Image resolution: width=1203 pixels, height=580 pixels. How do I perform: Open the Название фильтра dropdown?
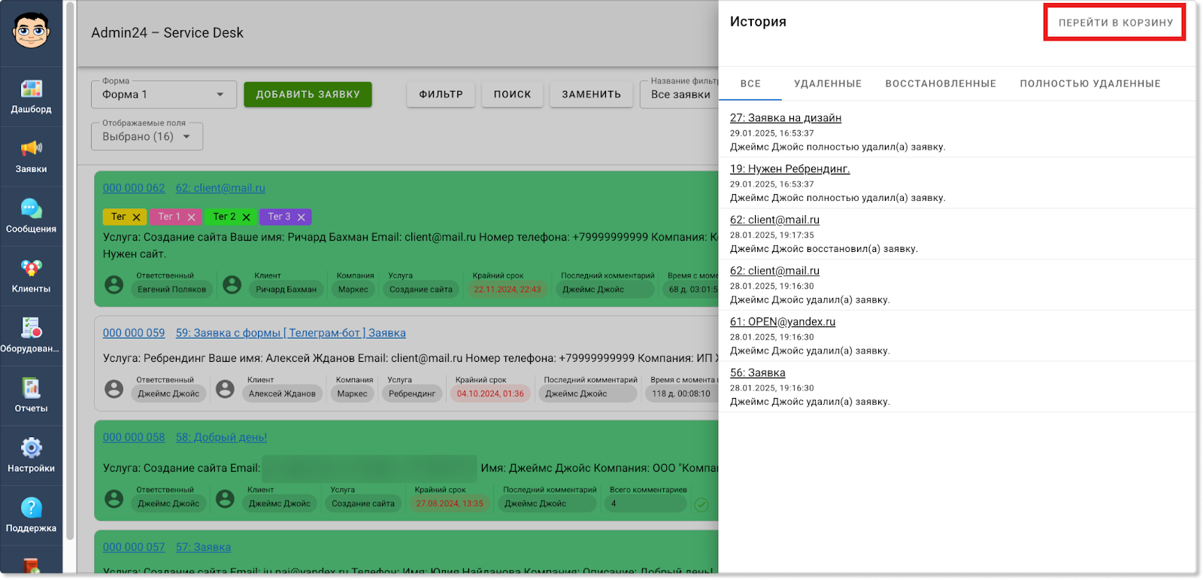680,95
